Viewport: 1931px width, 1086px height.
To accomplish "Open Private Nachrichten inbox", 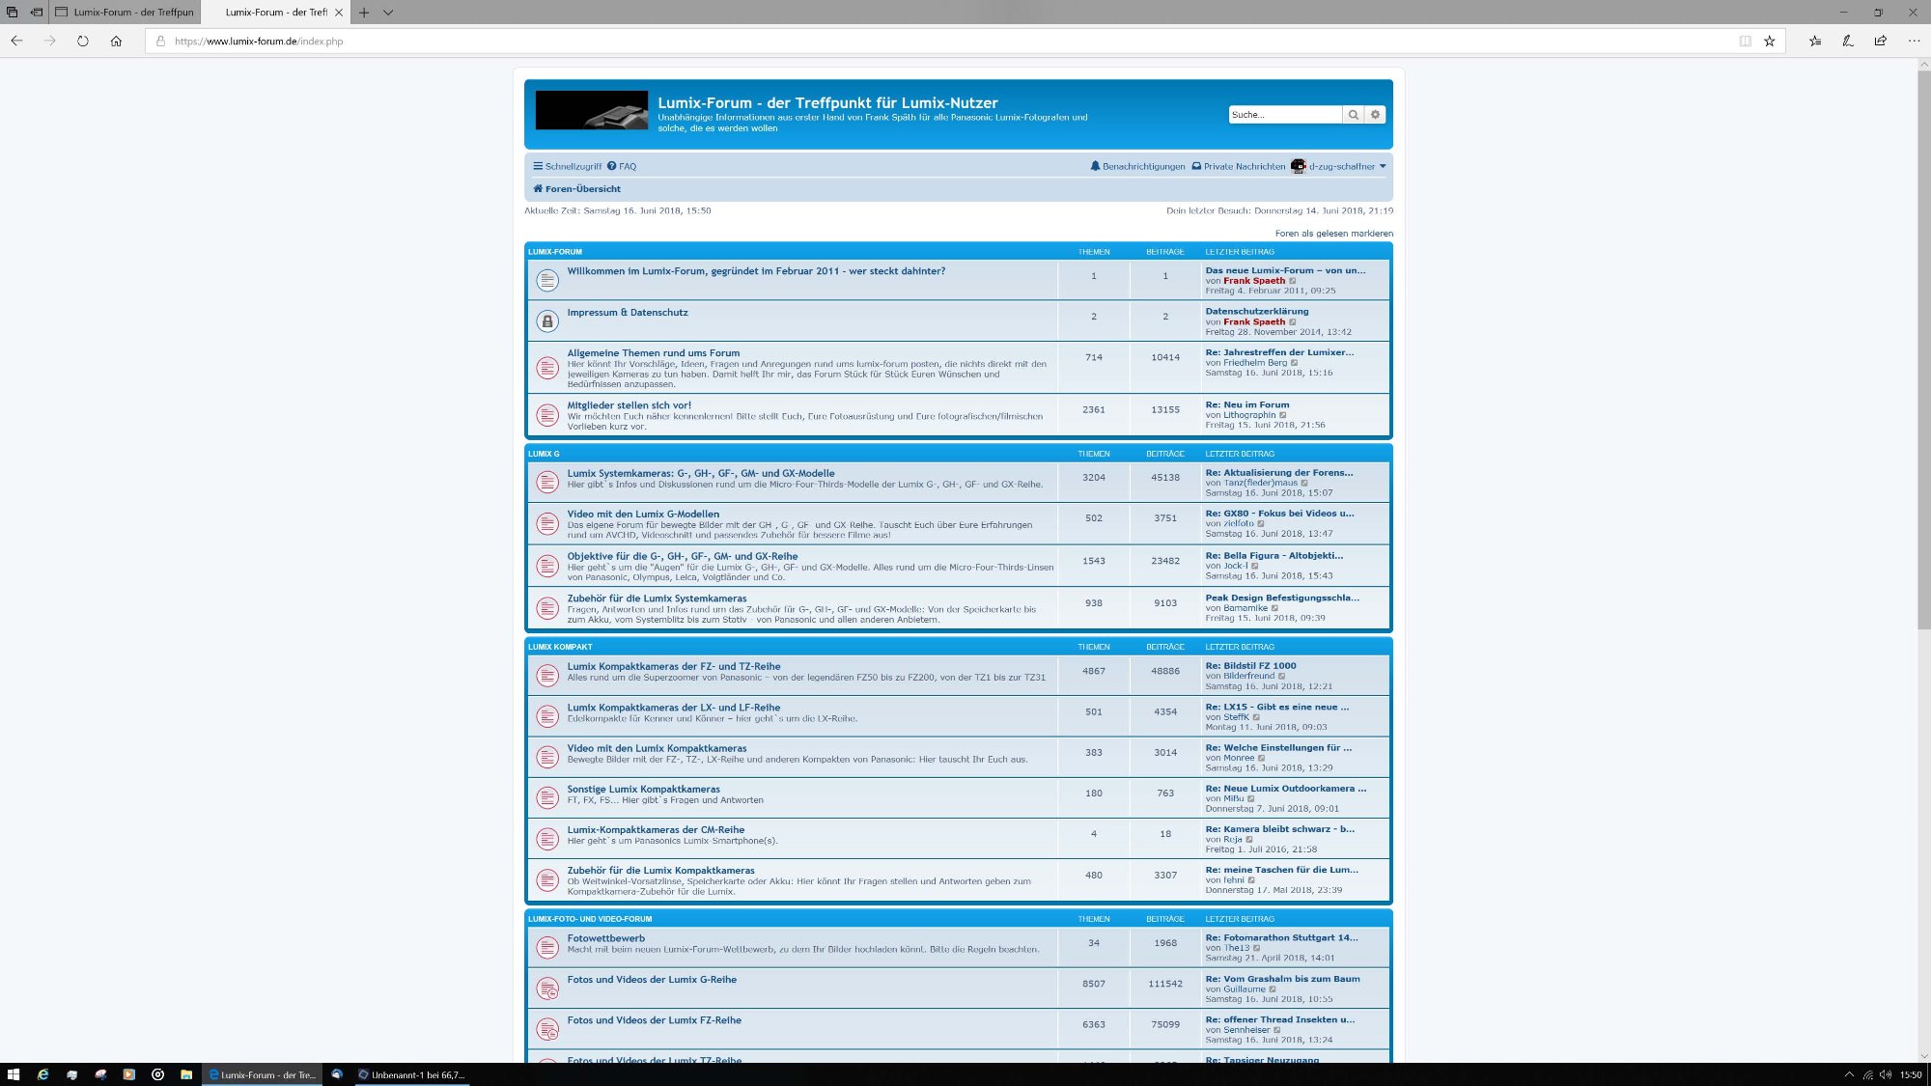I will point(1239,166).
